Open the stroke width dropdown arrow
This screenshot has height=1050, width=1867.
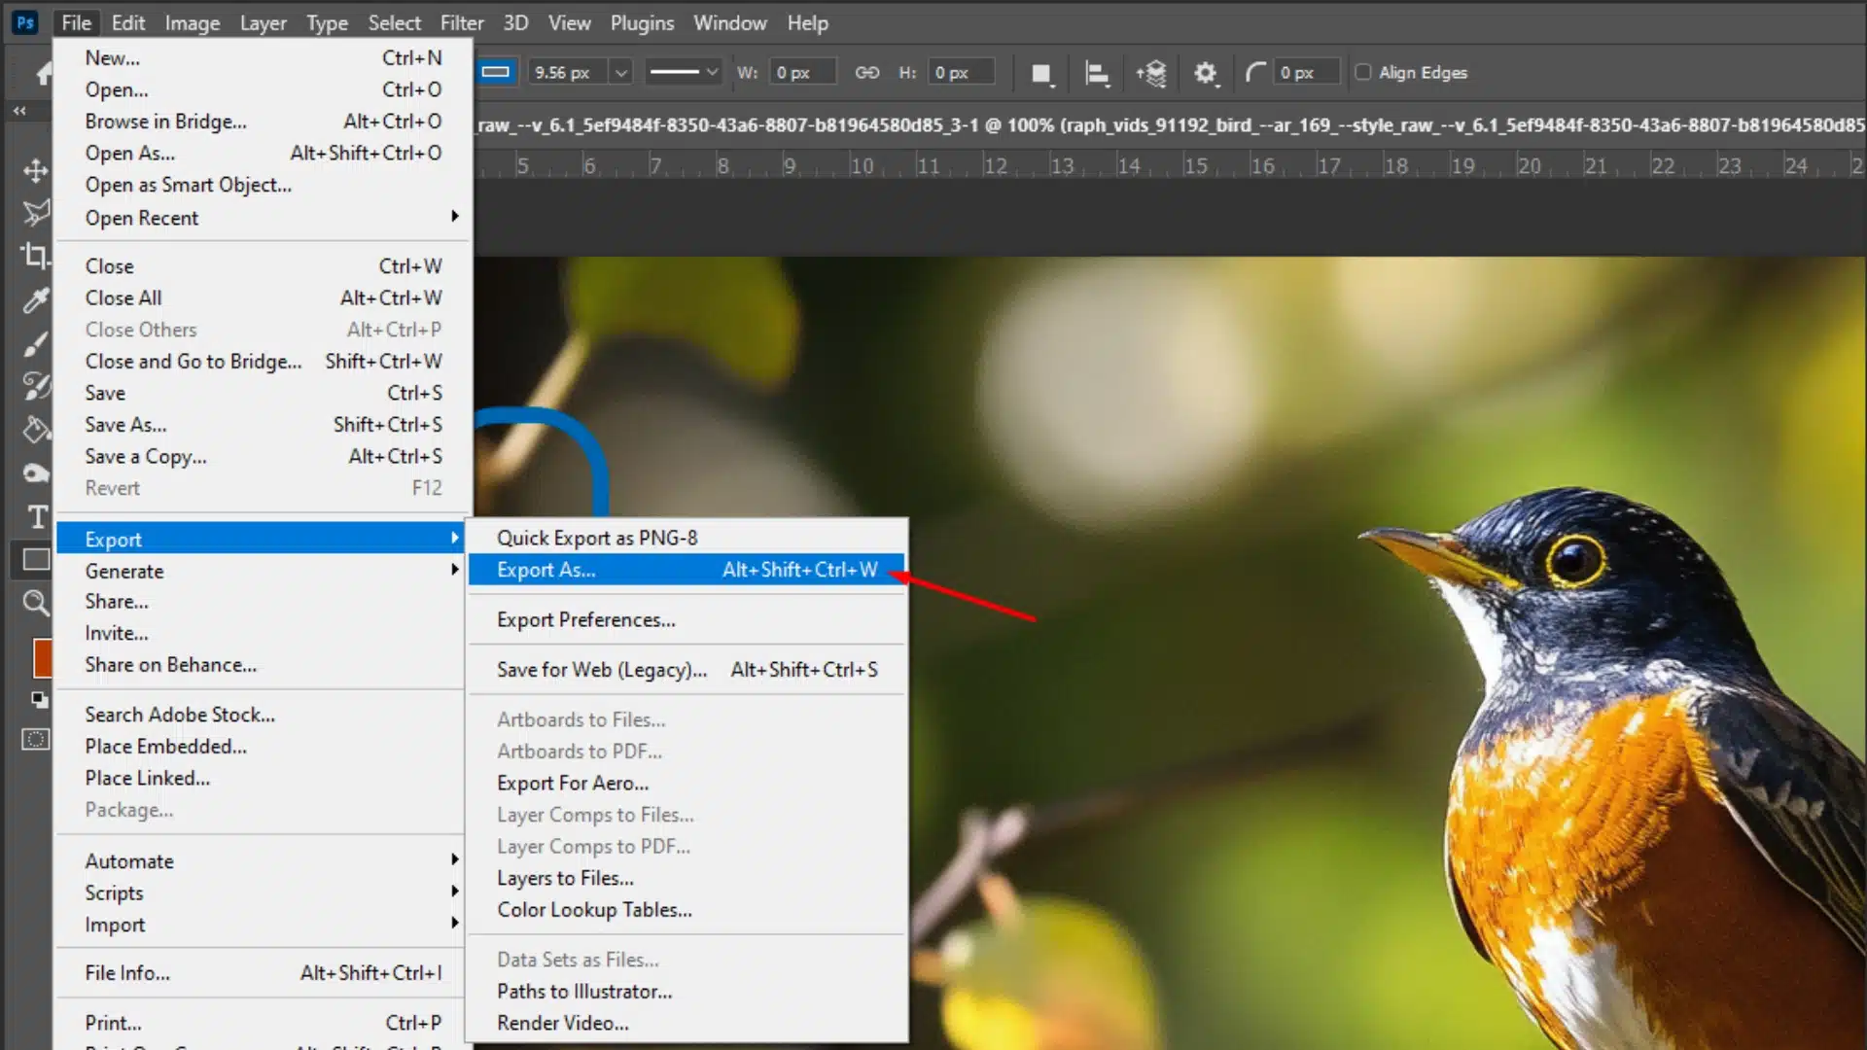coord(621,72)
